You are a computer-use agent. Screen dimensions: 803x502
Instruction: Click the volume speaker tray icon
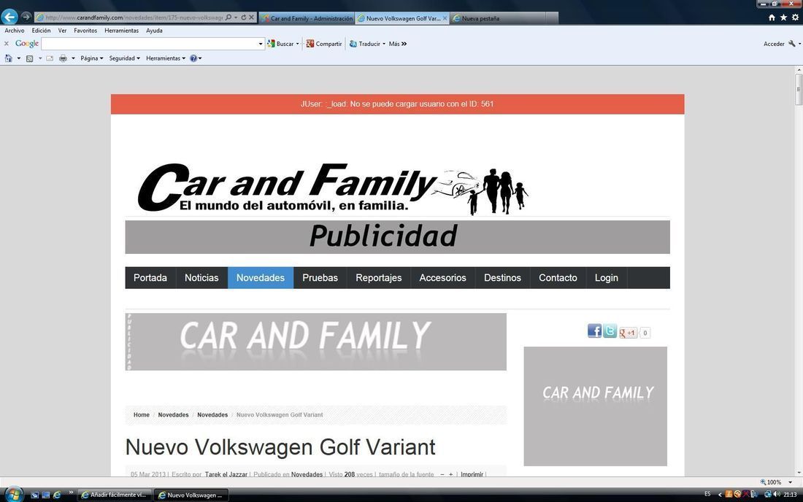pos(777,494)
